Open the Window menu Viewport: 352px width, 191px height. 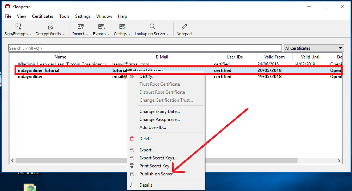click(x=104, y=16)
